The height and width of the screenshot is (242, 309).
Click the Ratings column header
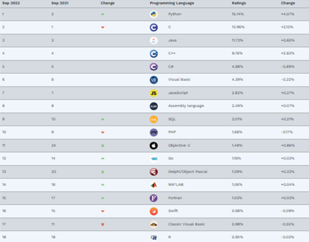(x=239, y=3)
